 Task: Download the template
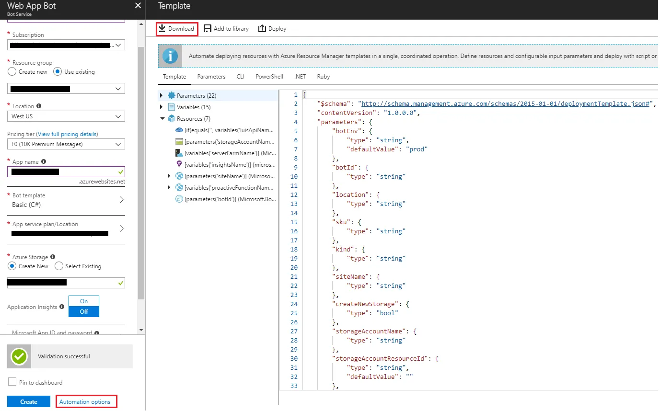(177, 29)
